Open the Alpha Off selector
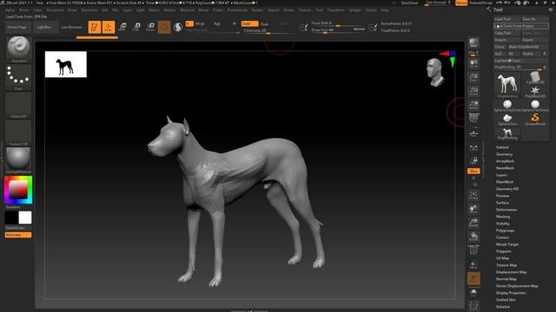Image resolution: width=556 pixels, height=312 pixels. (x=18, y=105)
